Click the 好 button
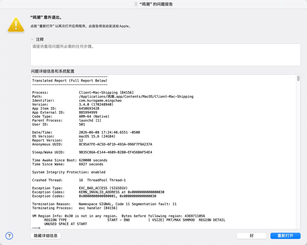 [251, 236]
